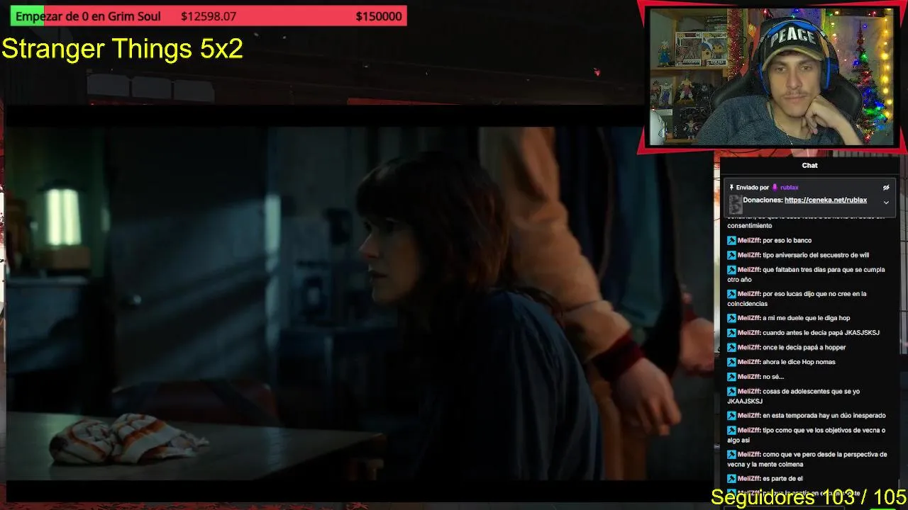Click chat text 'tipo aniversario del secuestro de will'
The width and height of the screenshot is (908, 510).
(816, 255)
